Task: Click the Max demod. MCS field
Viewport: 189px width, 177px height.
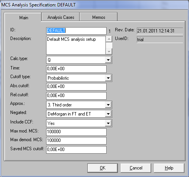Action: [76, 141]
